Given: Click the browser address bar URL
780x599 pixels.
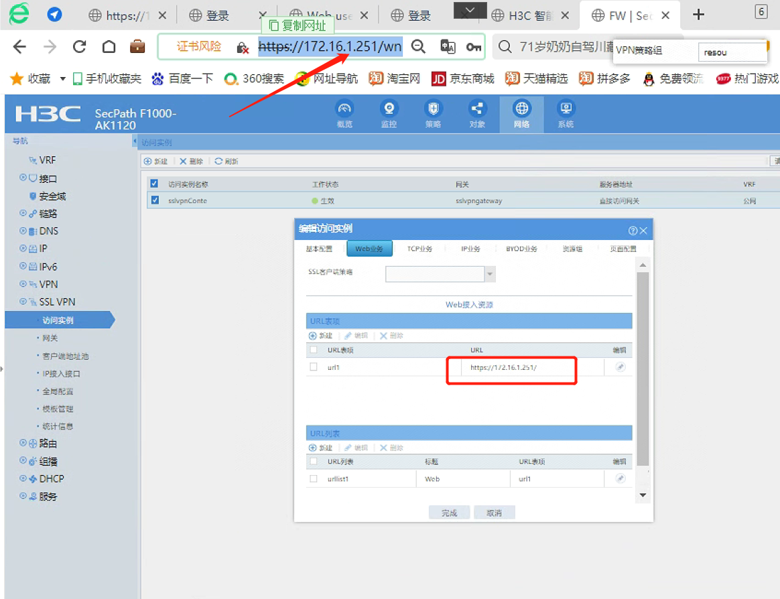Looking at the screenshot, I should 330,47.
